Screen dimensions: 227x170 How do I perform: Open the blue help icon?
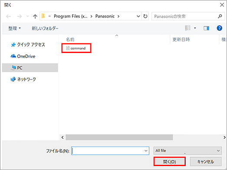point(220,28)
